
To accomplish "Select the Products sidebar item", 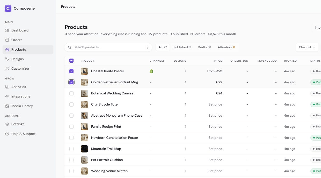I will pos(28,50).
